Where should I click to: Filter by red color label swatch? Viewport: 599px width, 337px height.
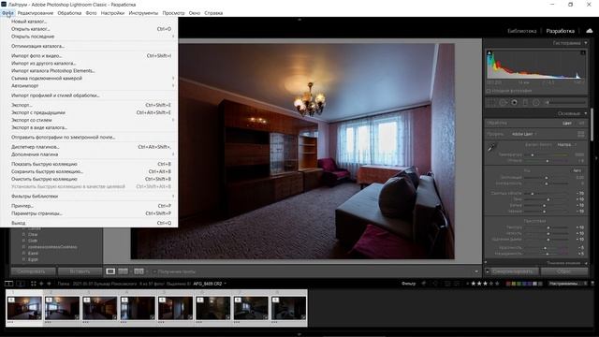tap(508, 284)
